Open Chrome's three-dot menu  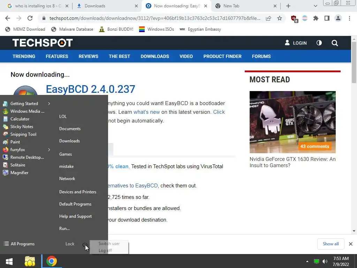coord(349,18)
